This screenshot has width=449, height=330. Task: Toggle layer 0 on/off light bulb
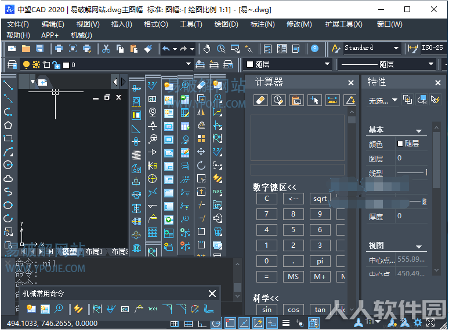[x=26, y=65]
